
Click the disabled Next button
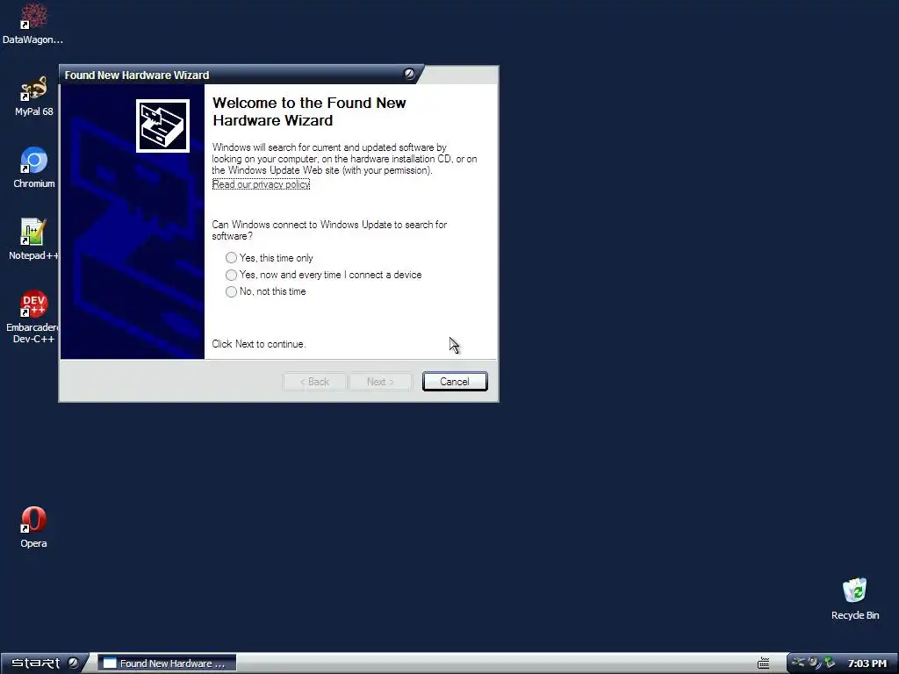tap(380, 382)
